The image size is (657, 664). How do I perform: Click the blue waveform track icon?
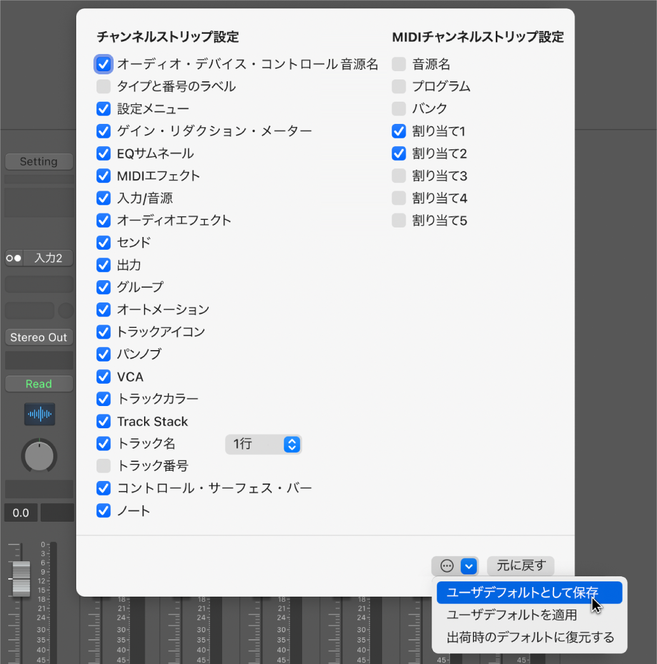click(39, 414)
